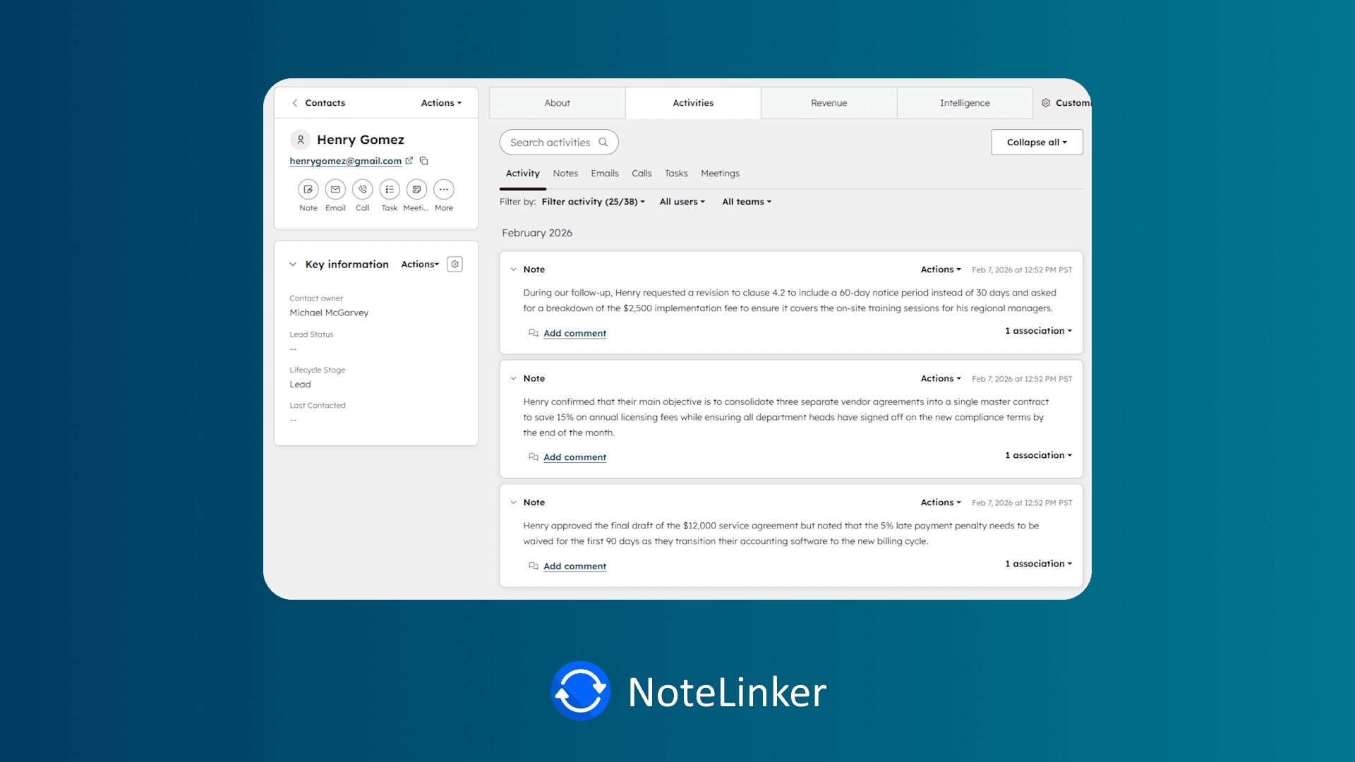The height and width of the screenshot is (762, 1355).
Task: Open the Filter activity (25/38) dropdown
Action: pyautogui.click(x=593, y=201)
